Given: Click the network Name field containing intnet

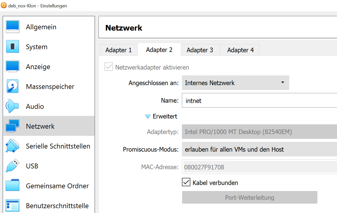Looking at the screenshot, I should coord(259,101).
